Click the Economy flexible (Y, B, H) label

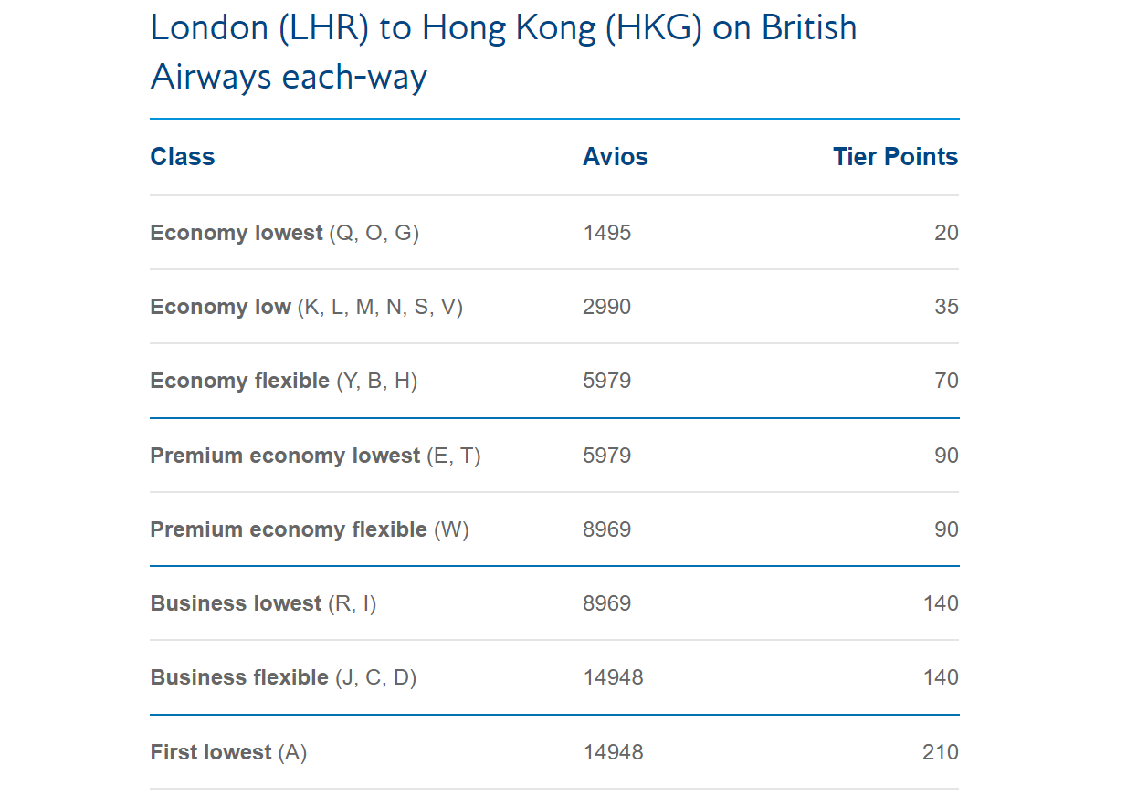tap(283, 381)
